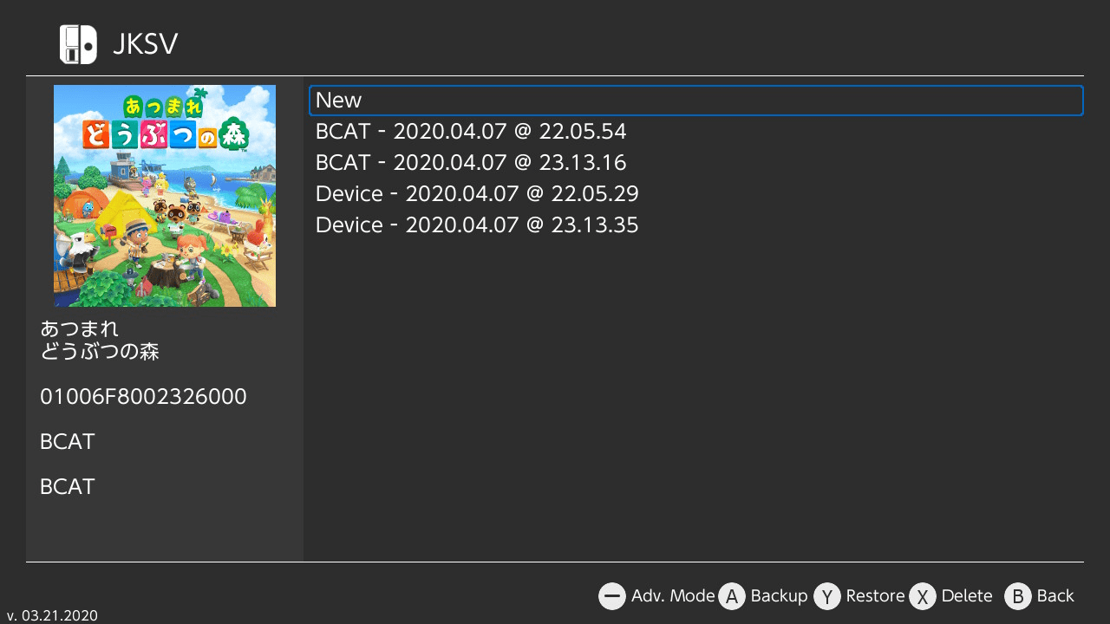The image size is (1110, 624).
Task: Click the Japanese game title あつまれ どうぶつの森
Action: [100, 340]
